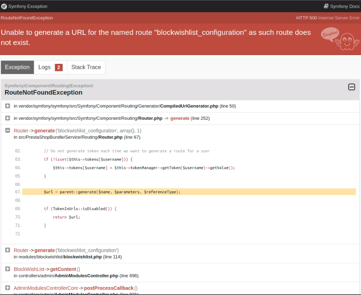Click the exception message about blockwishlist_configuration
This screenshot has height=295, width=361.
tap(156, 37)
